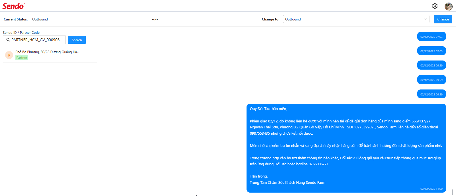Click the first 02/12/2025 07:03 message bubble

point(431,36)
